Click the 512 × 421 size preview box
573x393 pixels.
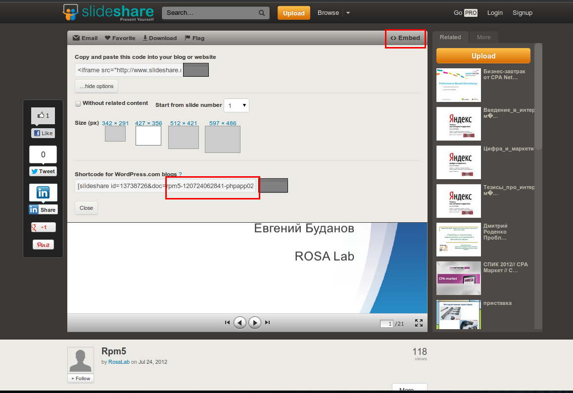coord(184,138)
